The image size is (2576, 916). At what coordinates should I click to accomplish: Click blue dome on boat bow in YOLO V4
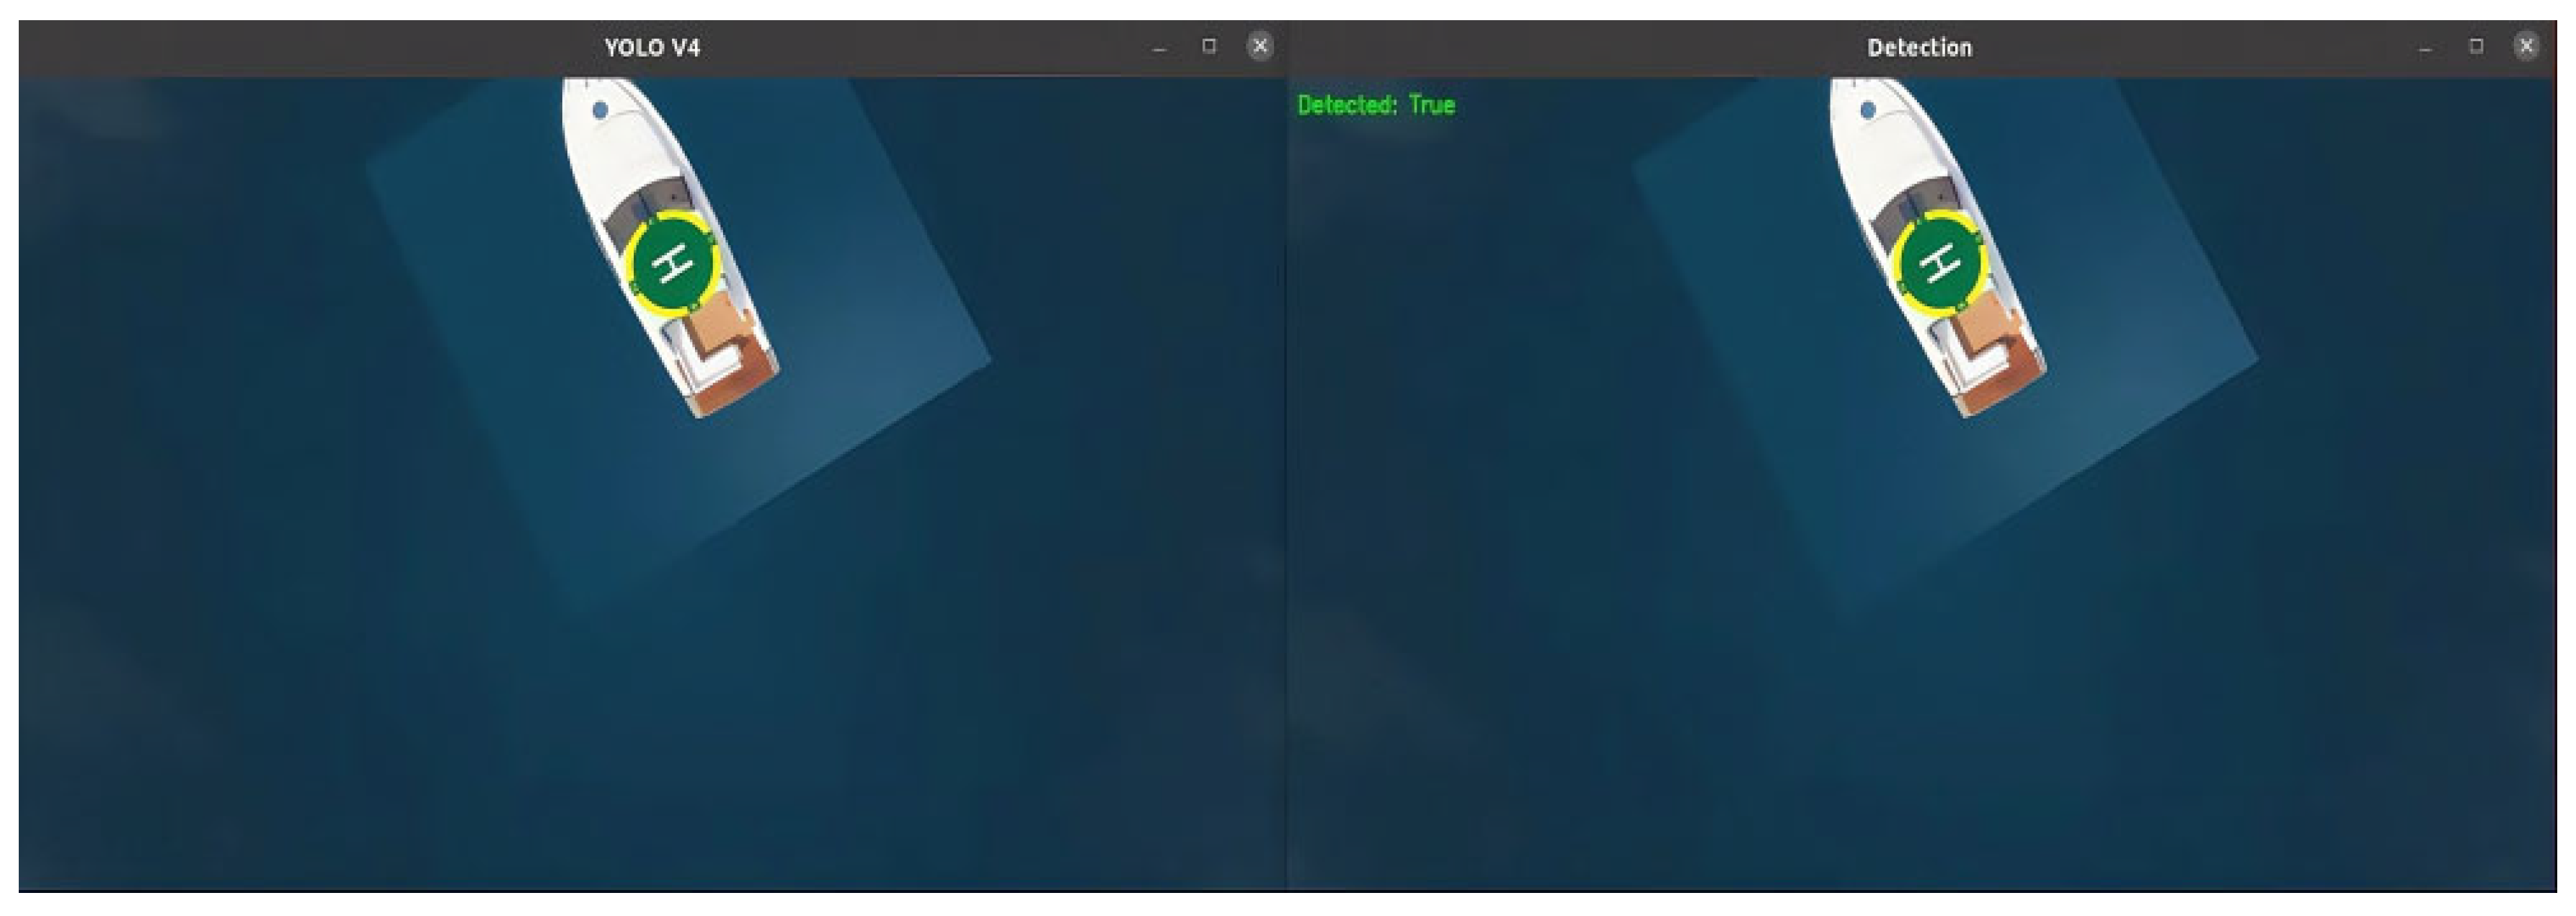coord(601,110)
